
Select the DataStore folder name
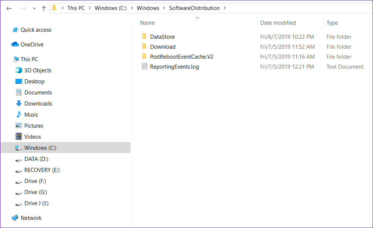click(x=162, y=37)
